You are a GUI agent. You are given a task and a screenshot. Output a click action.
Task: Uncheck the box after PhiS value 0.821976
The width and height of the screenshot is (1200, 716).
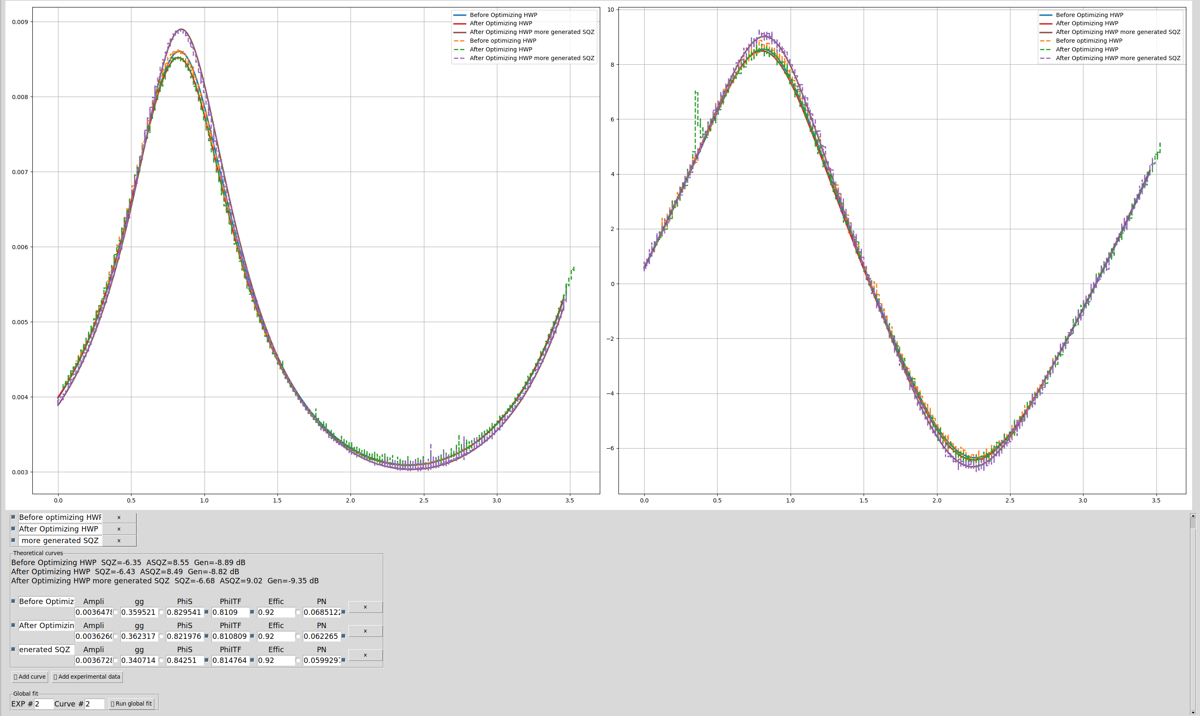coord(207,636)
